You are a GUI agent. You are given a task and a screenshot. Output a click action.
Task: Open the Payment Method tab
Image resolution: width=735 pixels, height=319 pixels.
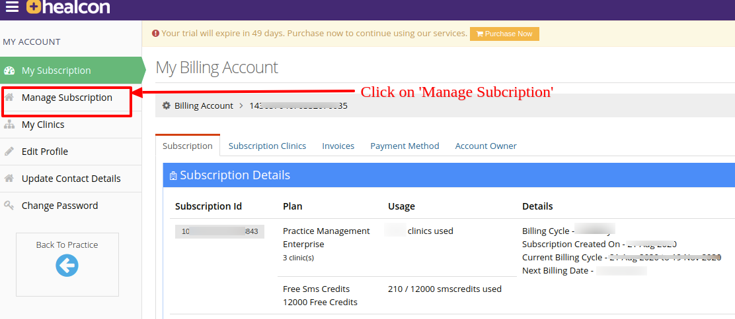[x=405, y=146]
